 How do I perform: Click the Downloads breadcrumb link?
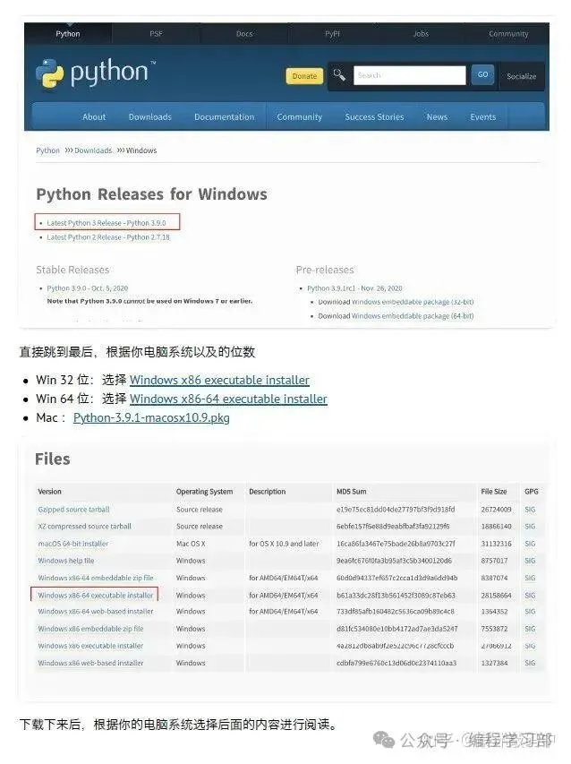click(x=93, y=150)
